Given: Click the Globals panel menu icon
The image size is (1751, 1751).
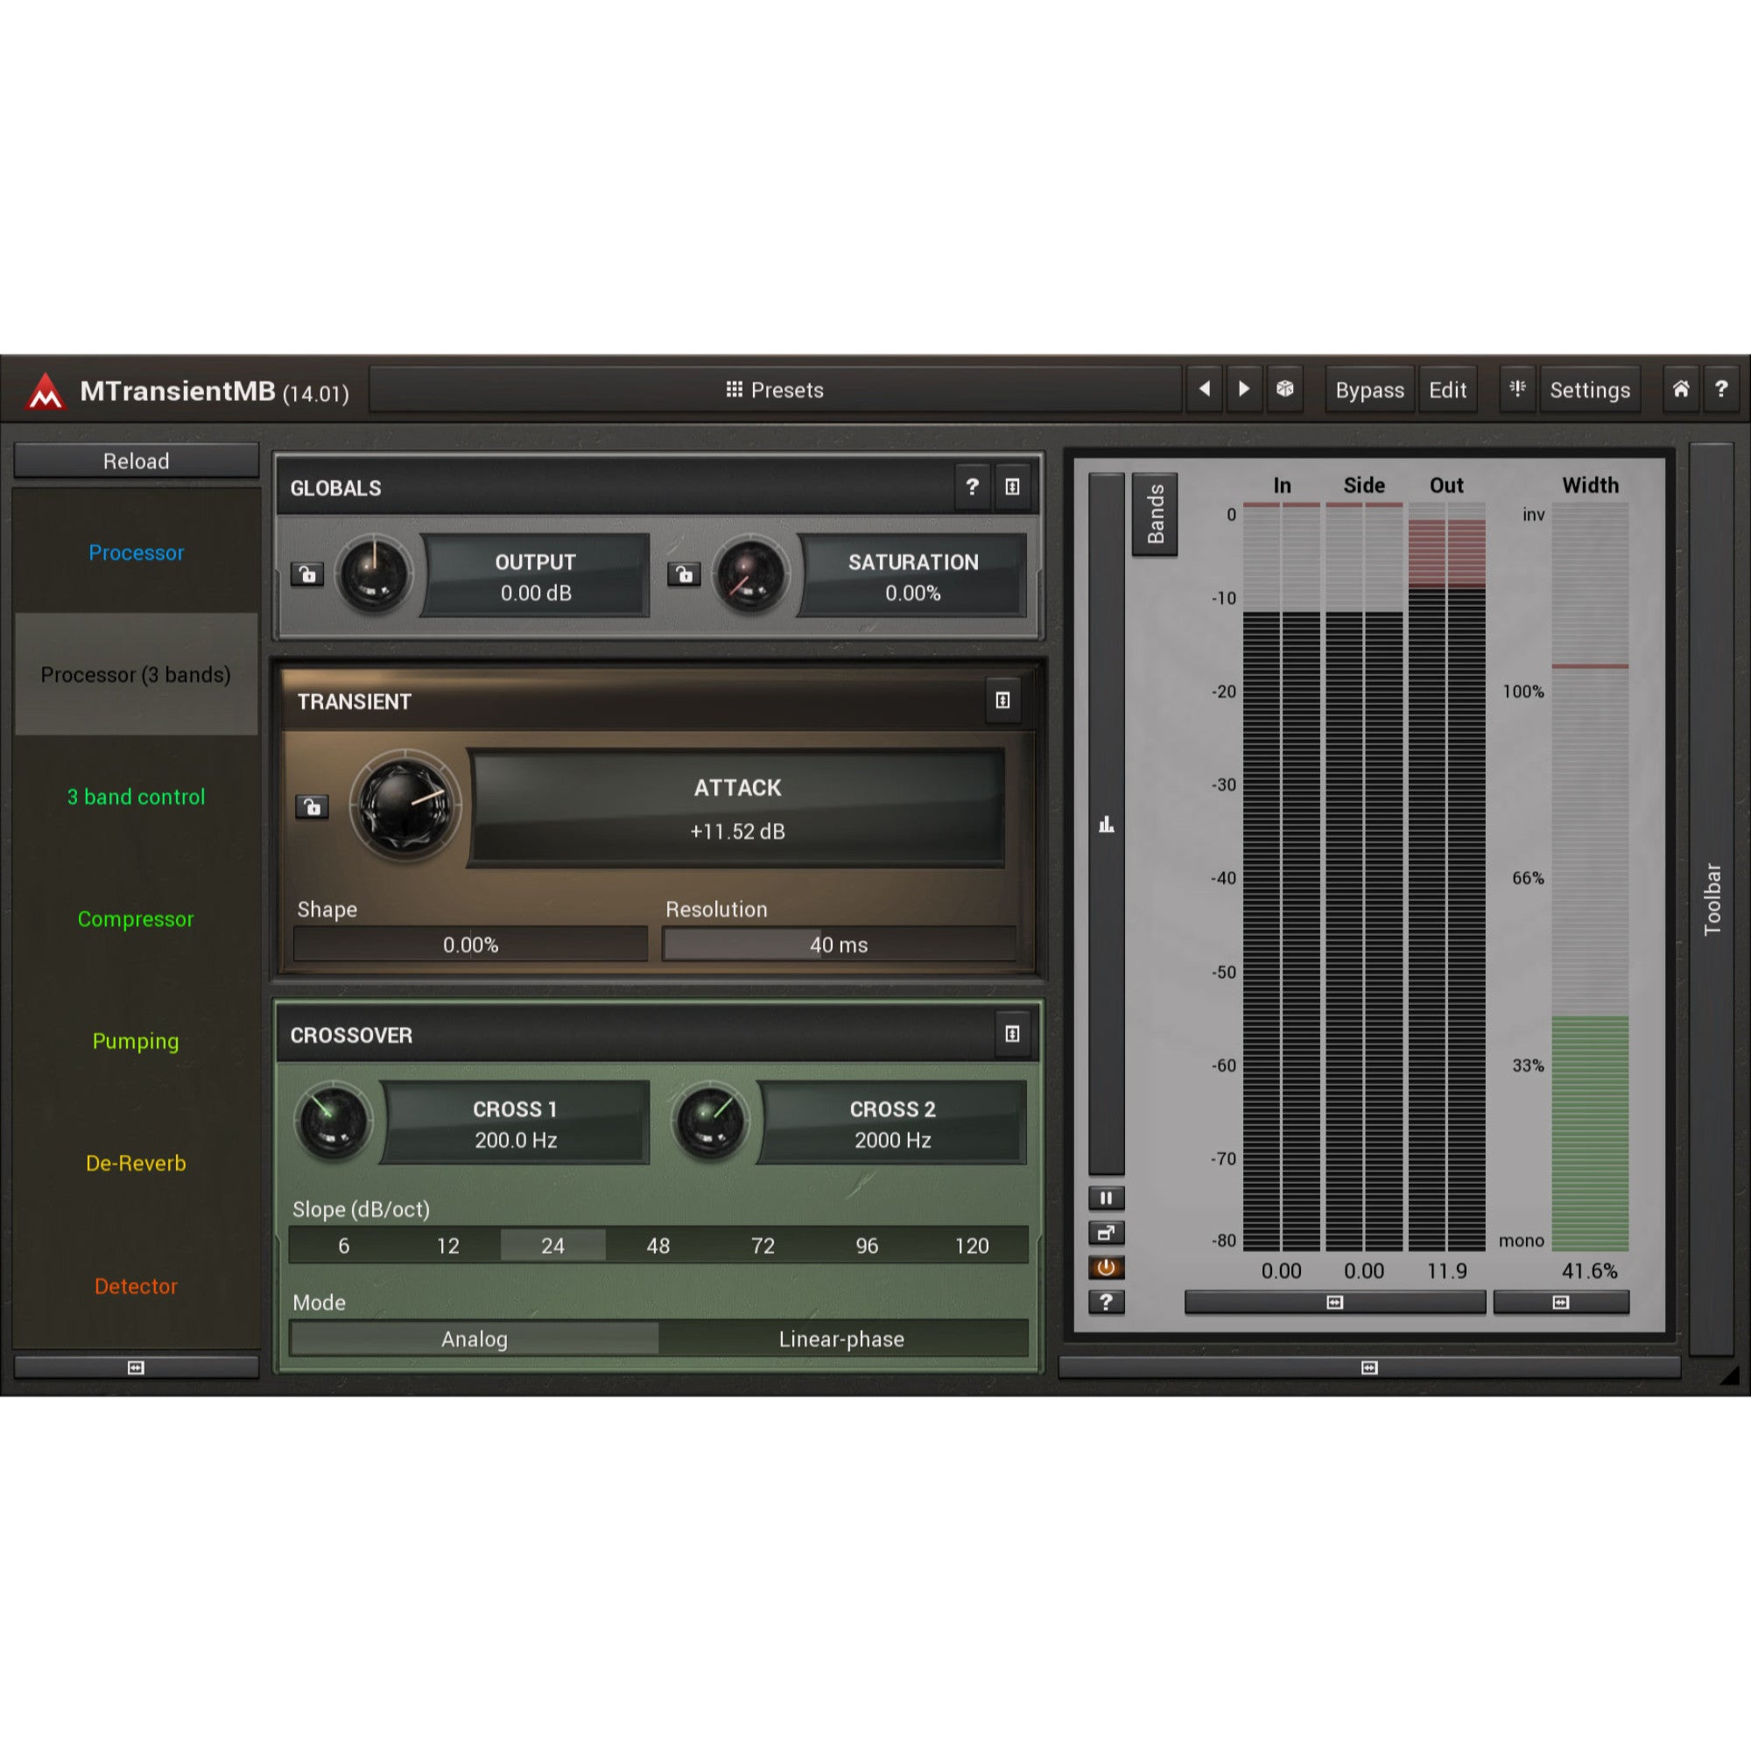Looking at the screenshot, I should click(1012, 487).
